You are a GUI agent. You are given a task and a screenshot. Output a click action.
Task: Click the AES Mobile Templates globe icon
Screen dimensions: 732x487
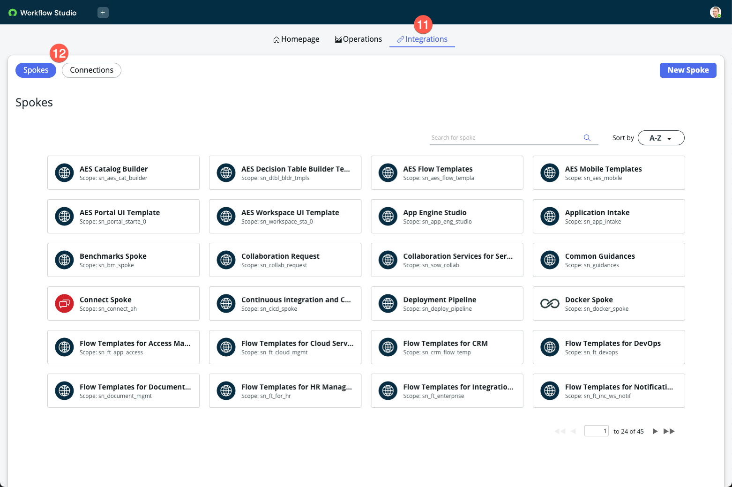pos(550,173)
